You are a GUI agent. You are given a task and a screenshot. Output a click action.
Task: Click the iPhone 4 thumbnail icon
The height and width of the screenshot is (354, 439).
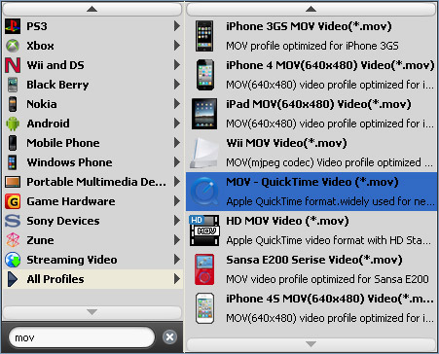(205, 75)
